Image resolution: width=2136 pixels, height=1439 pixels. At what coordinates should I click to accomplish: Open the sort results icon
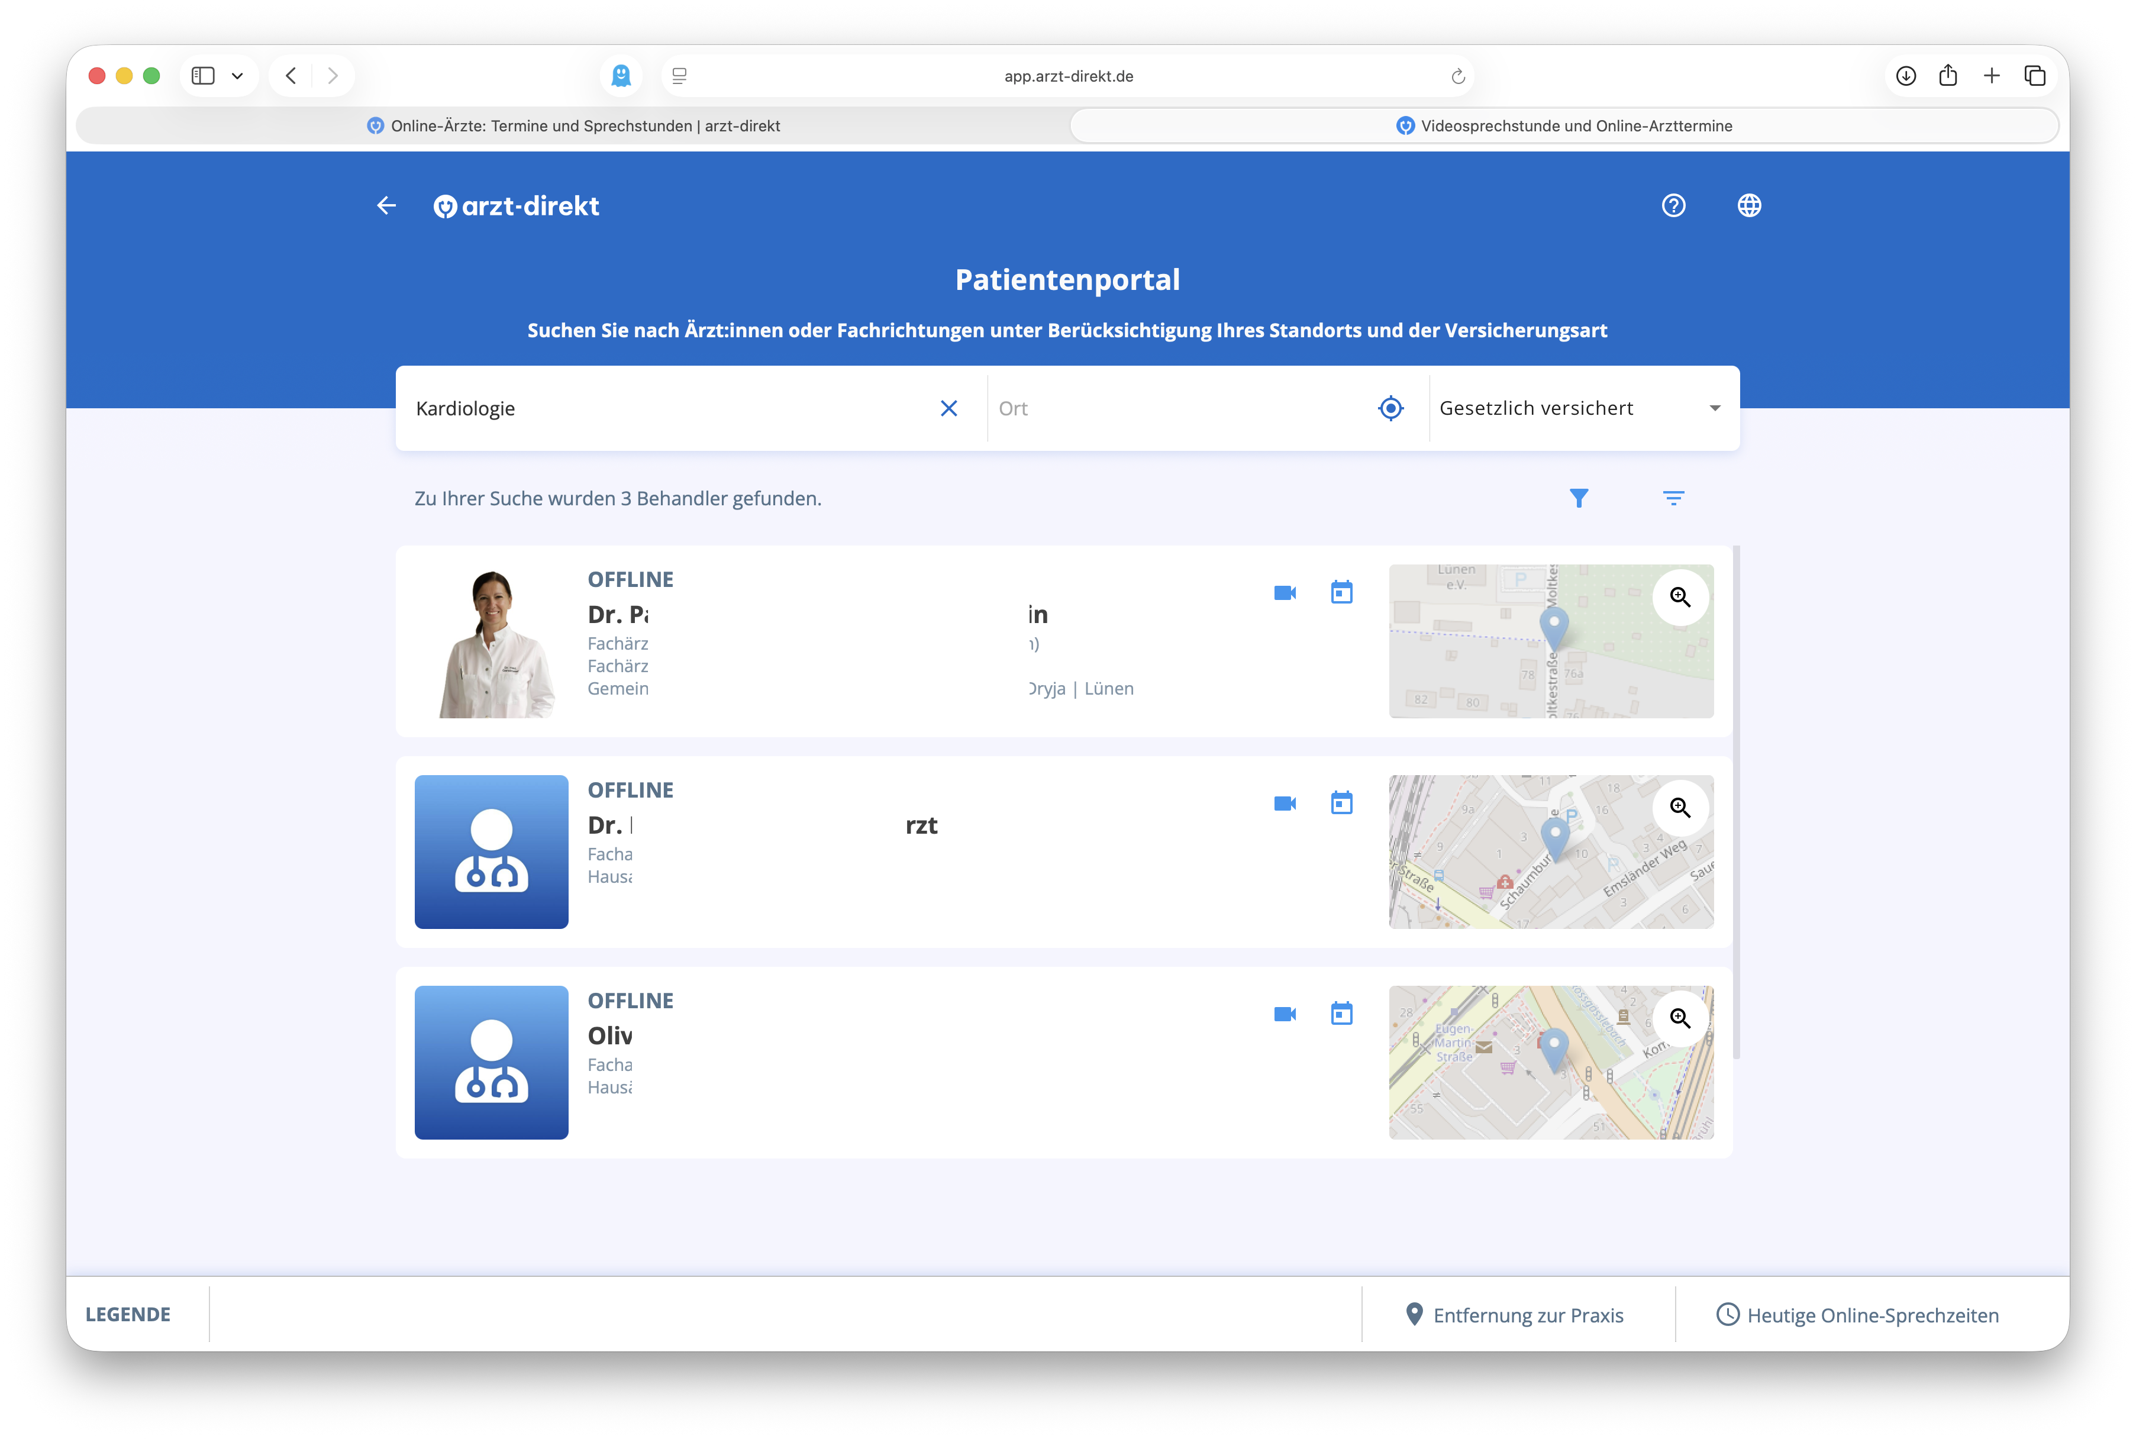[1673, 498]
